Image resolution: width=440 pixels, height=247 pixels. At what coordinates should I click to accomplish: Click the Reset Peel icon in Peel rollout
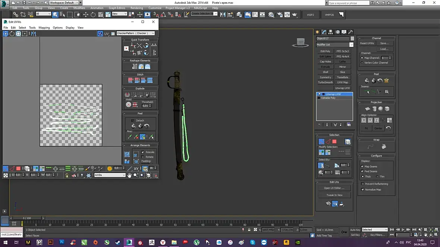point(147,126)
